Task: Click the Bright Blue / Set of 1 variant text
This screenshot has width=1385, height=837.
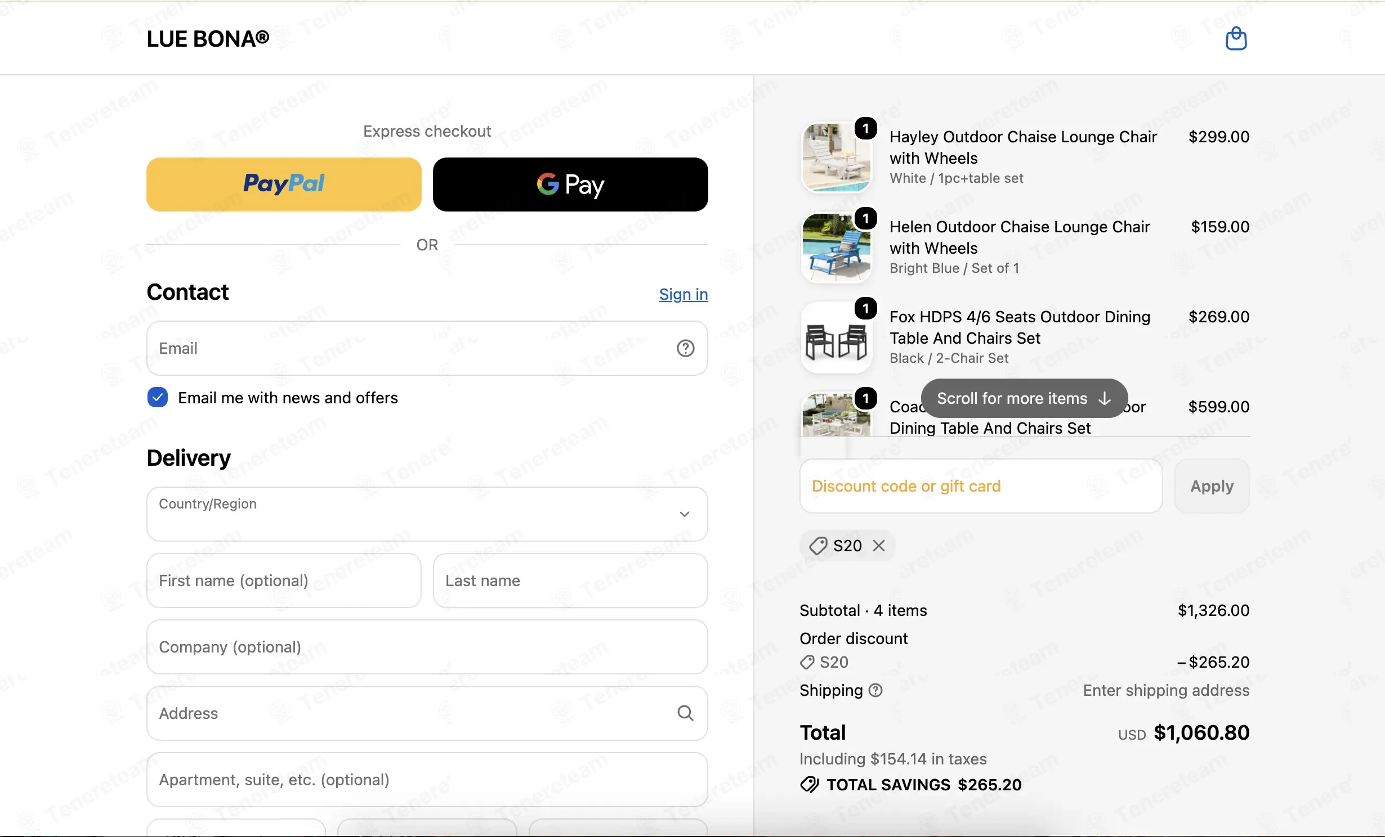Action: point(954,268)
